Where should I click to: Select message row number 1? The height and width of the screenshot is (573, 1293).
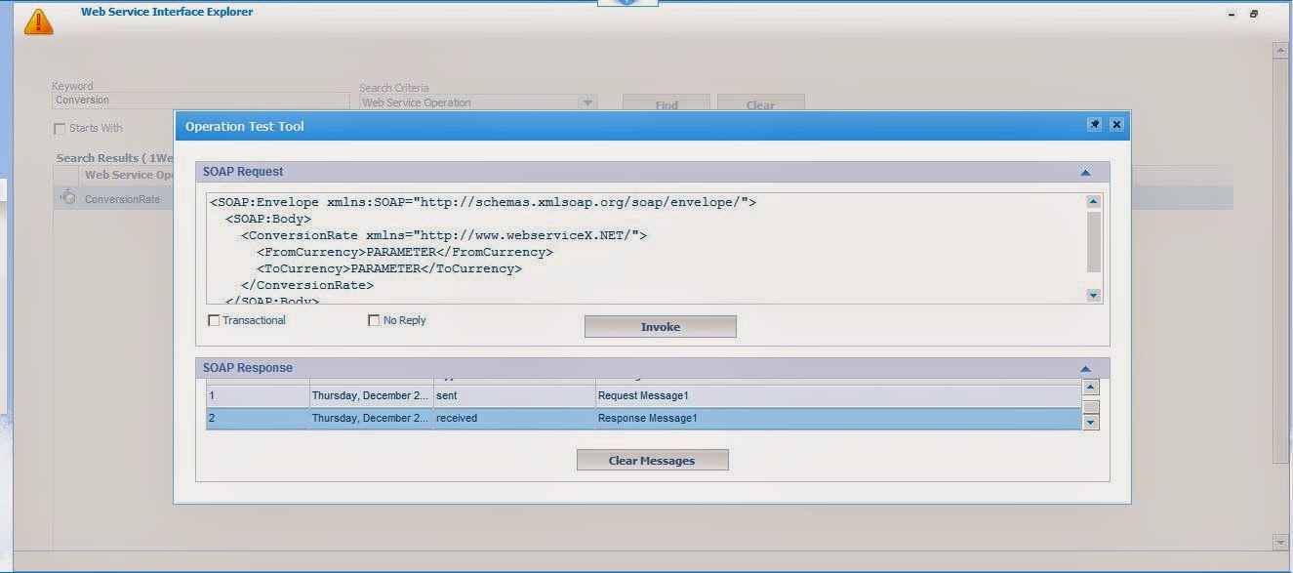coord(258,396)
